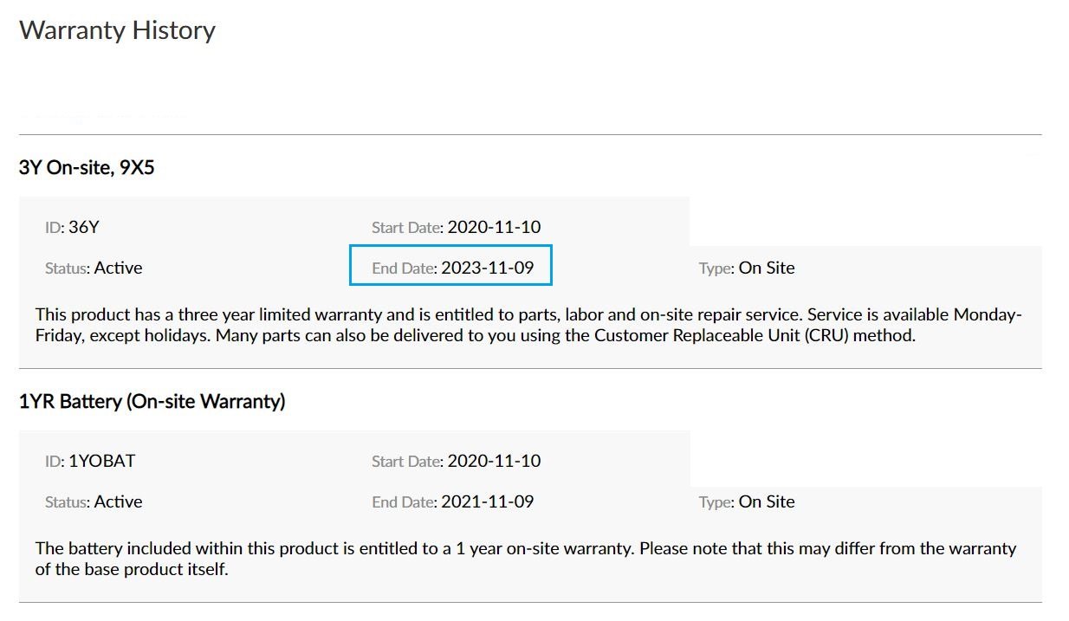The height and width of the screenshot is (621, 1069).
Task: Click Start Date of 1YR Battery warranty
Action: coord(494,462)
